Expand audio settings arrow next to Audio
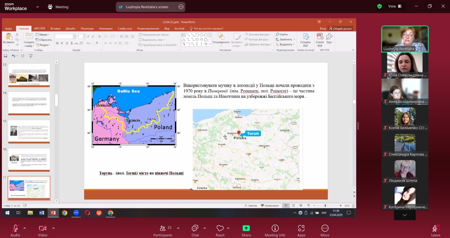Screen dimensions: 450x238 pyautogui.click(x=25, y=228)
